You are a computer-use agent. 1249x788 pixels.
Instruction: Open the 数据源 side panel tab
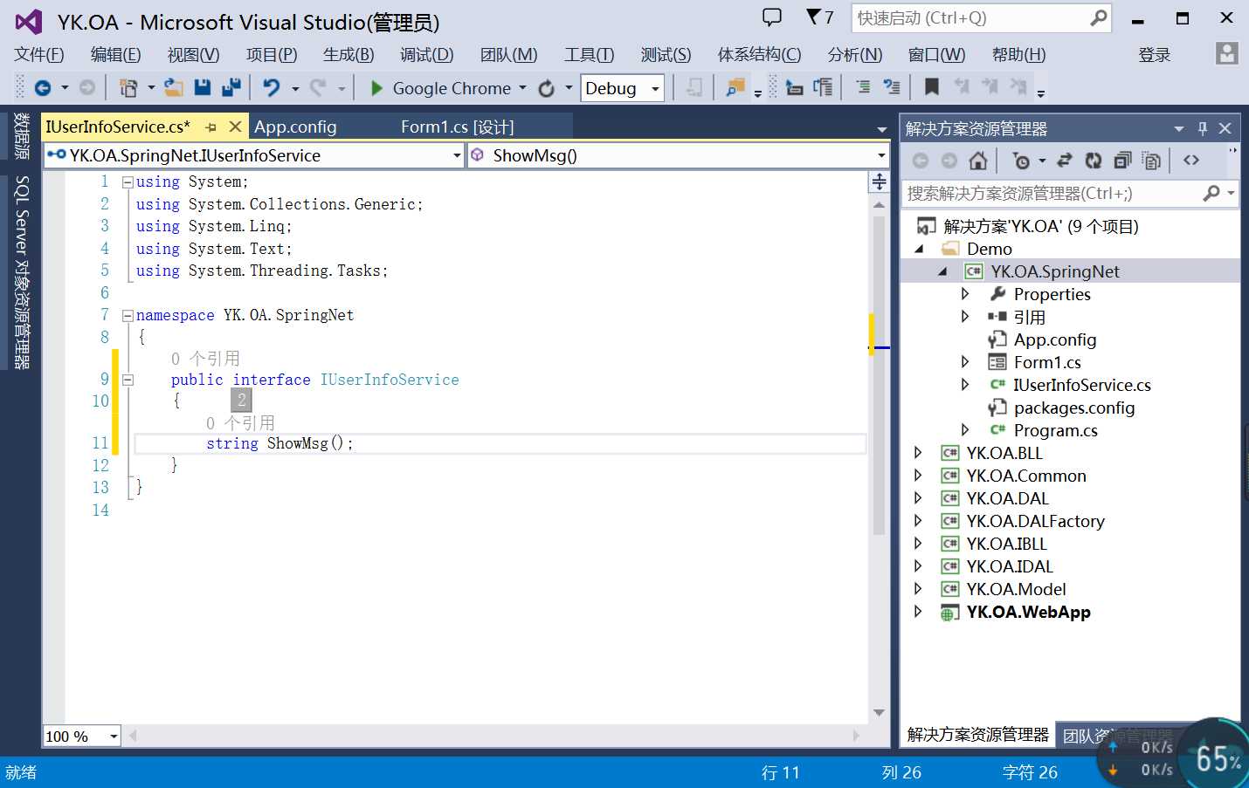(x=22, y=136)
